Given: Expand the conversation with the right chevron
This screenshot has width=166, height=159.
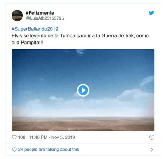Looking at the screenshot, I should pos(152,150).
